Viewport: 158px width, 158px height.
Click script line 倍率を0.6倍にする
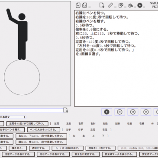92,29
